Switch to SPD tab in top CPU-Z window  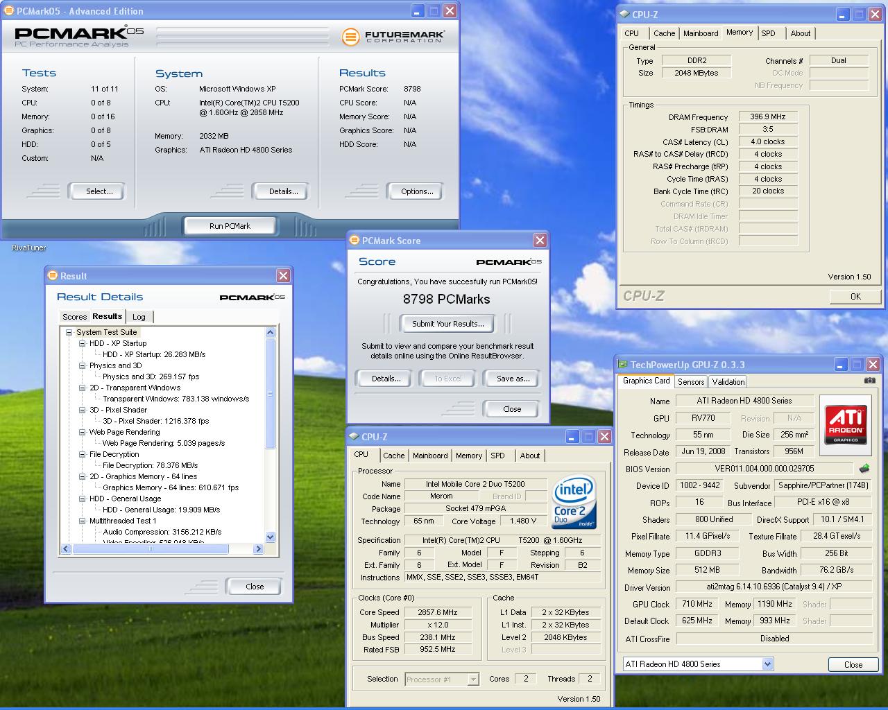[768, 33]
